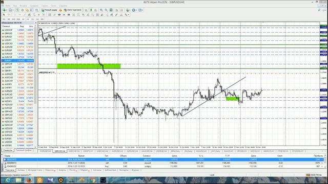Select the Crosshair tool
The height and width of the screenshot is (184, 328).
click(9, 15)
